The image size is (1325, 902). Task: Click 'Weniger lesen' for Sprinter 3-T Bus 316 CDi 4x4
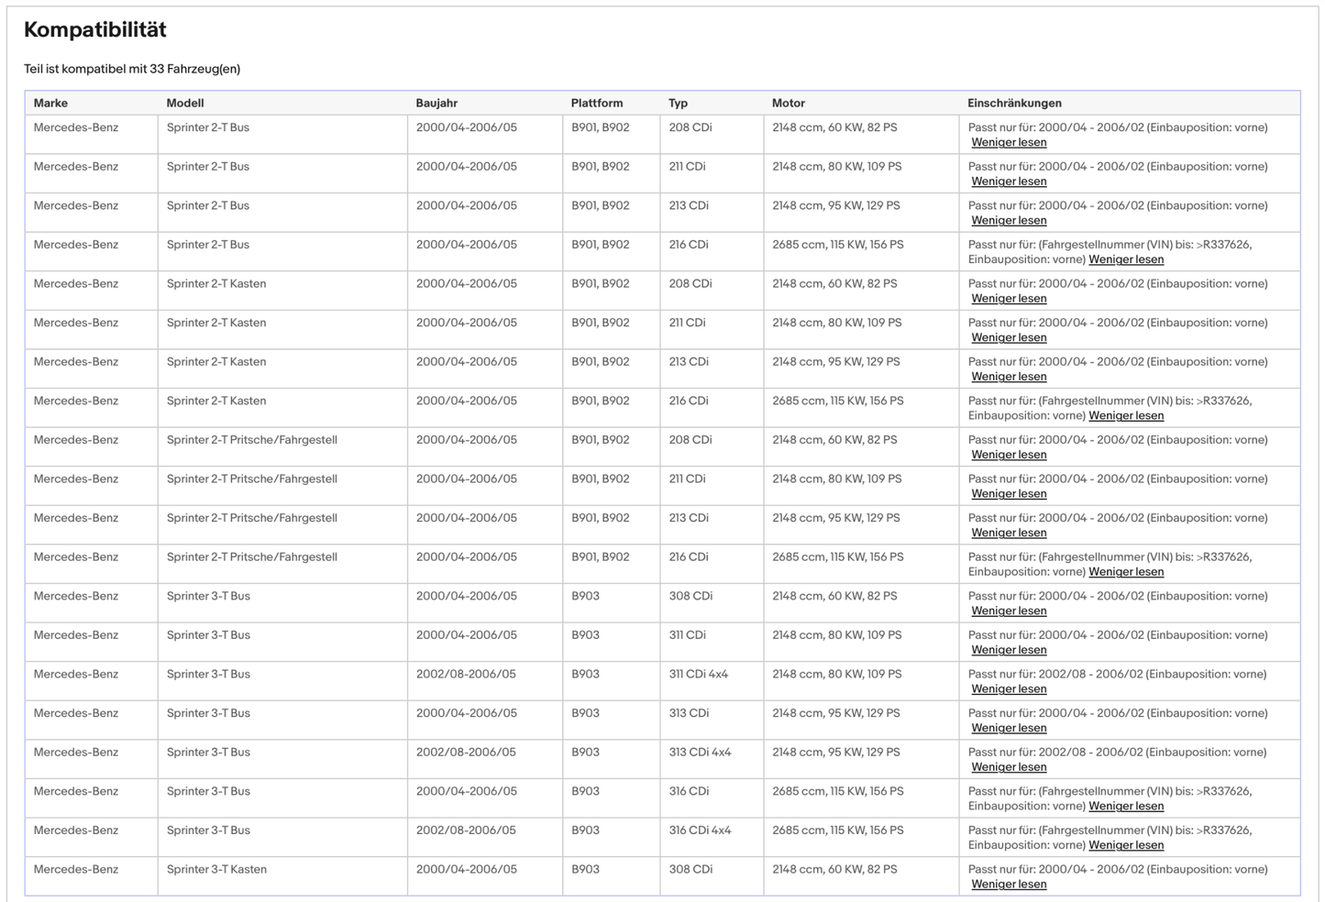pos(1125,845)
